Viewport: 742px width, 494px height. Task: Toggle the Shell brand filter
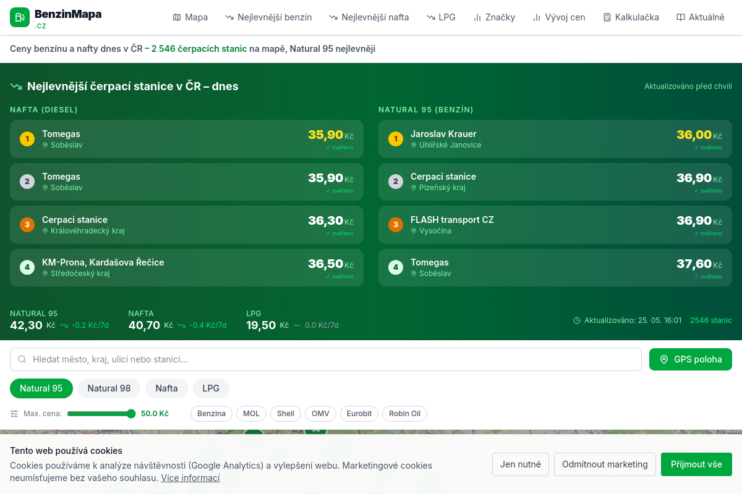pyautogui.click(x=286, y=414)
